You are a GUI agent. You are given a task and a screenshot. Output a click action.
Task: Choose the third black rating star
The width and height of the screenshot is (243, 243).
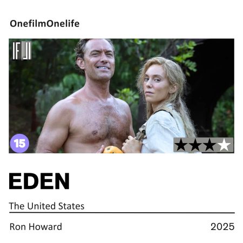(210, 145)
